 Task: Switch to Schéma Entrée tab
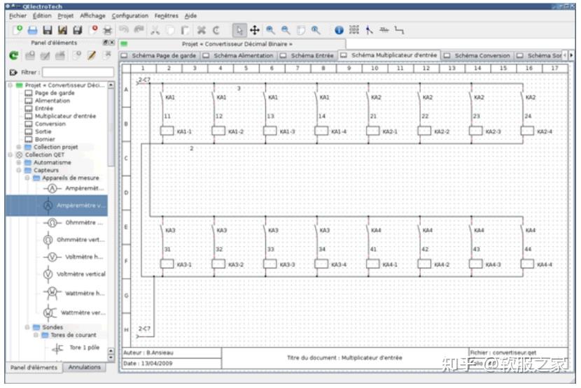307,55
